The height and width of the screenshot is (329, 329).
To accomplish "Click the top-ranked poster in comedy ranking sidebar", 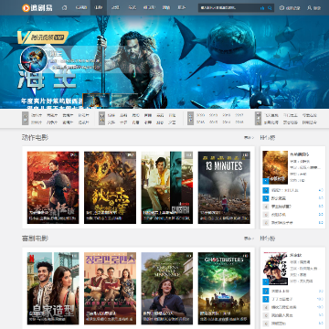I will pos(275,269).
